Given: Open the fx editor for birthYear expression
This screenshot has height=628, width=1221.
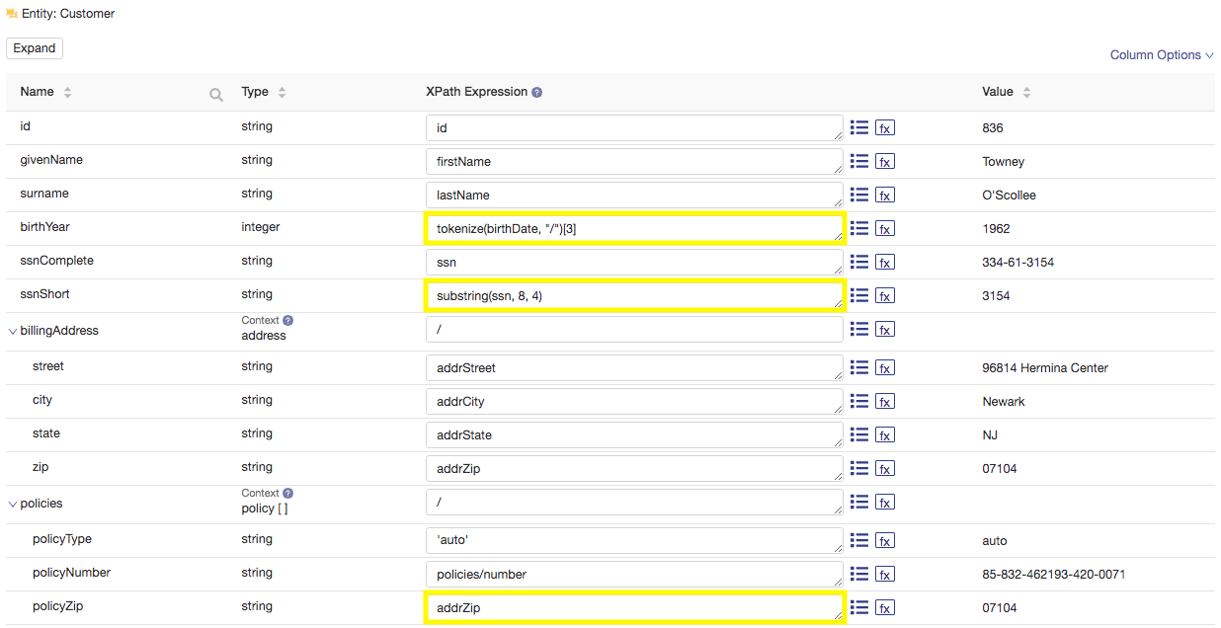Looking at the screenshot, I should pyautogui.click(x=885, y=228).
